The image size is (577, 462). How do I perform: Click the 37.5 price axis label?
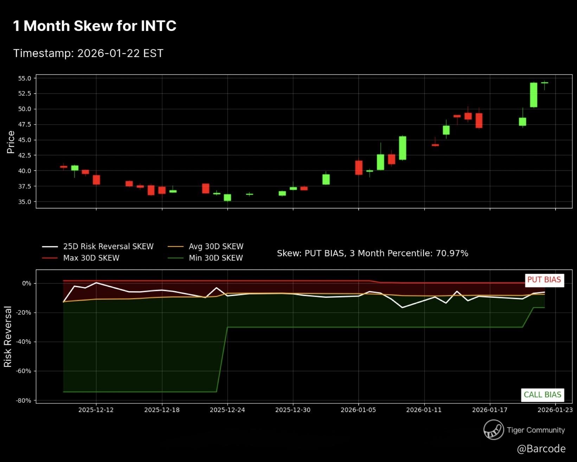(x=25, y=186)
